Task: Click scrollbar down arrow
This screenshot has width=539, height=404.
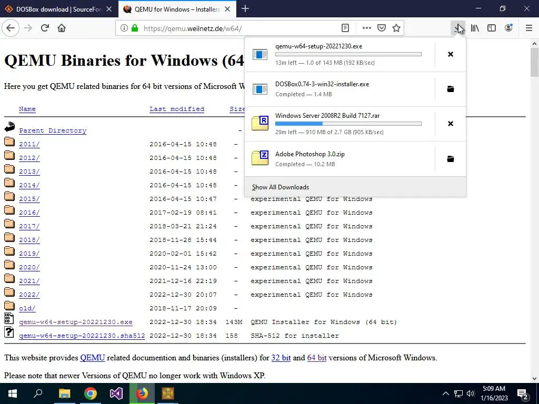Action: (x=535, y=379)
